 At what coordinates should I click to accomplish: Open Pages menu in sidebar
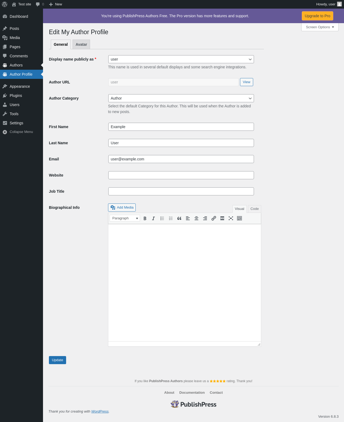[21, 47]
